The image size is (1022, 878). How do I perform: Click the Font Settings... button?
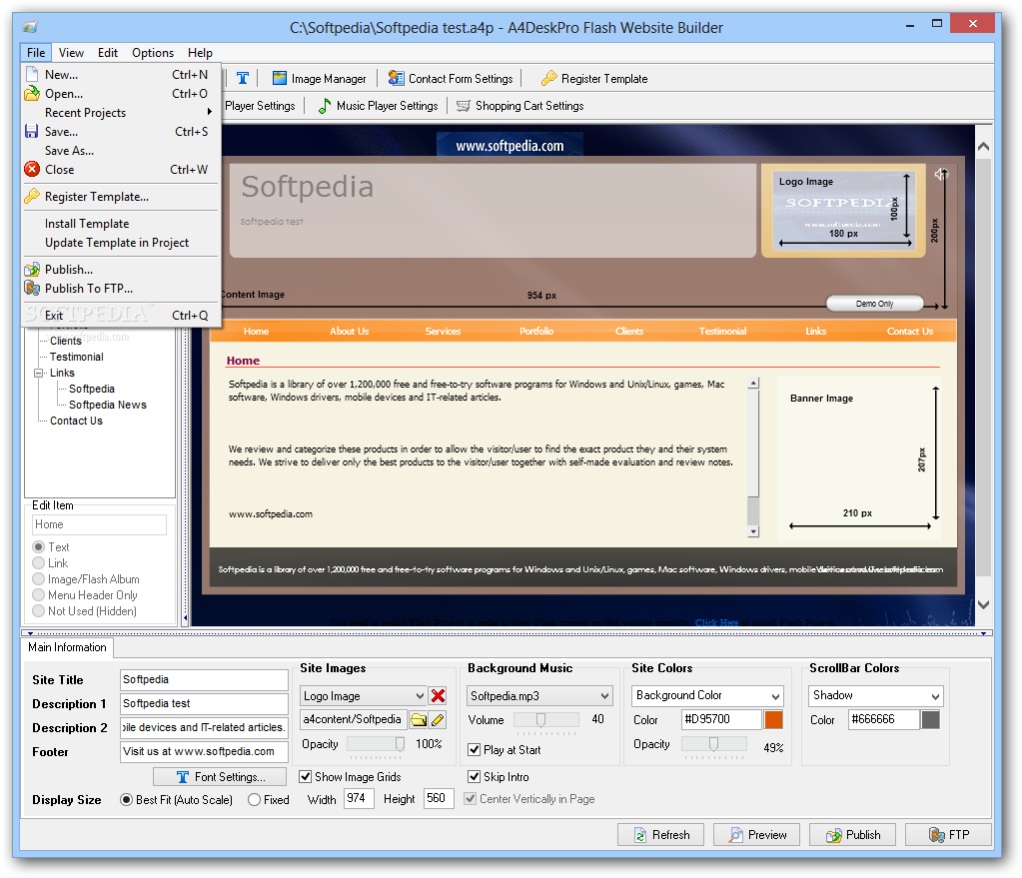tap(220, 776)
